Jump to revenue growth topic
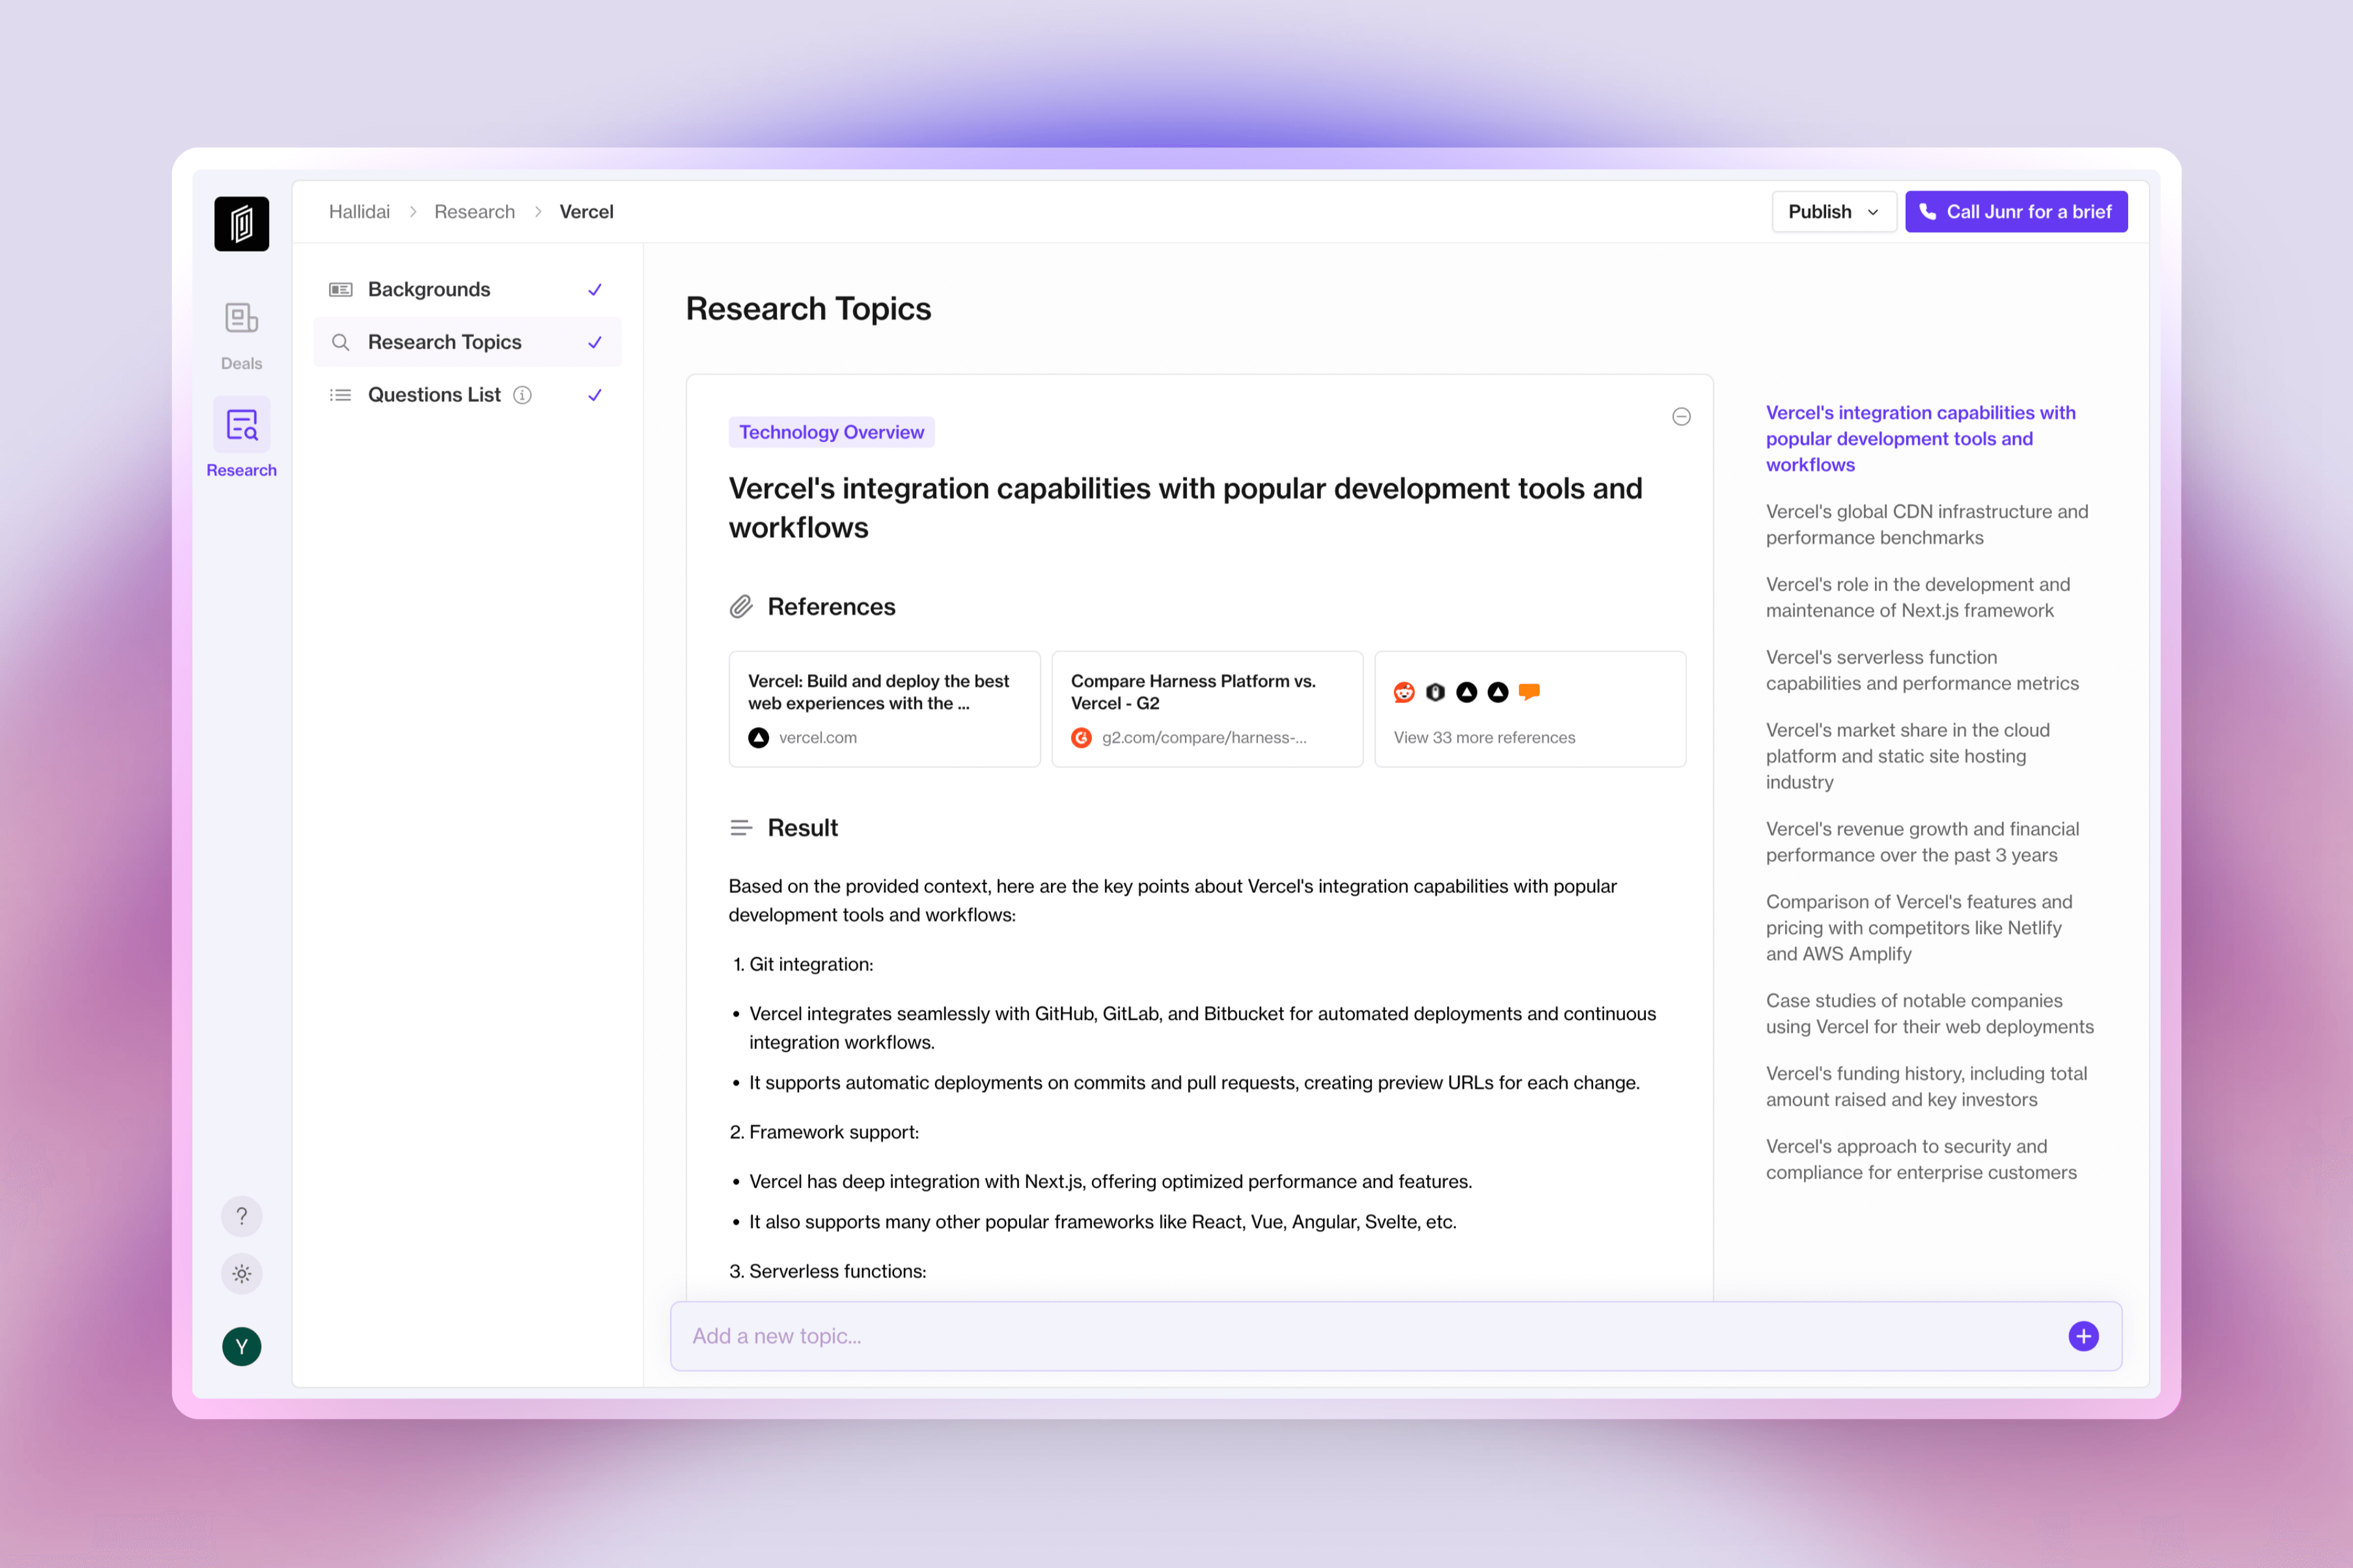The height and width of the screenshot is (1568, 2353). pyautogui.click(x=1922, y=842)
